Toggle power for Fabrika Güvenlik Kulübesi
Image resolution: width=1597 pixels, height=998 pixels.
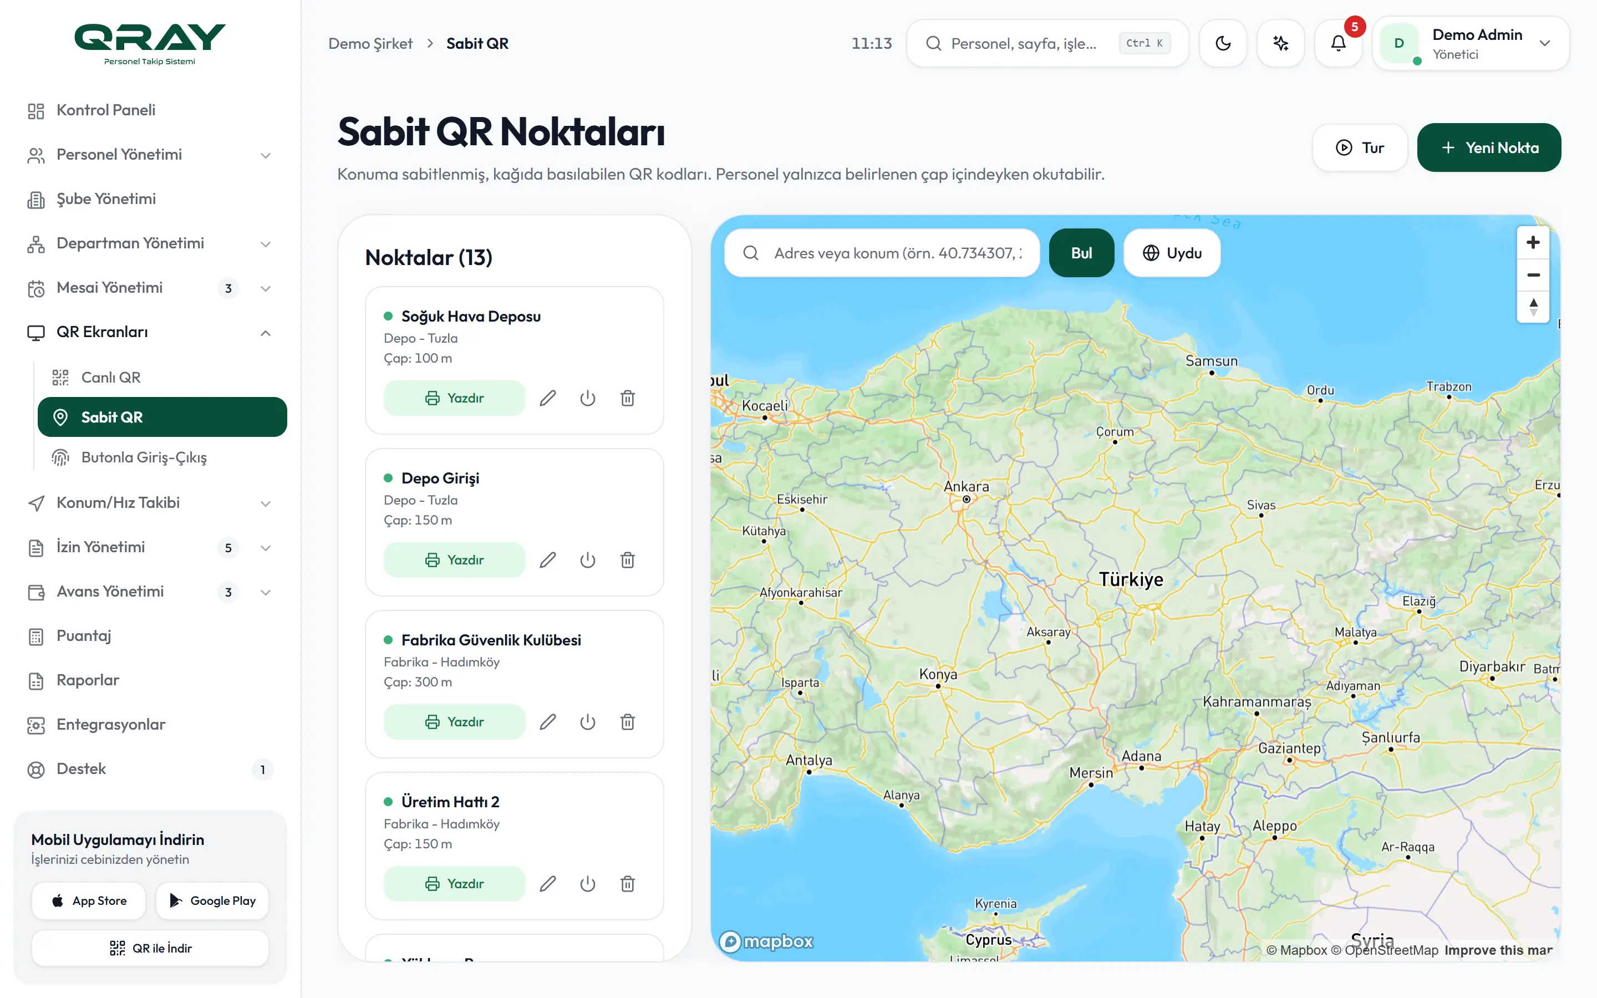587,721
